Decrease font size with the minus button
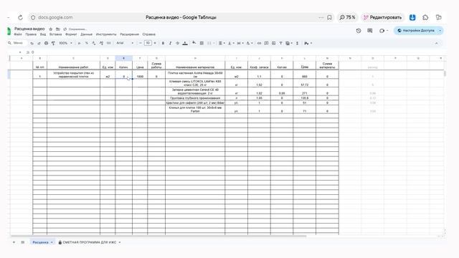The height and width of the screenshot is (258, 459). pyautogui.click(x=141, y=43)
